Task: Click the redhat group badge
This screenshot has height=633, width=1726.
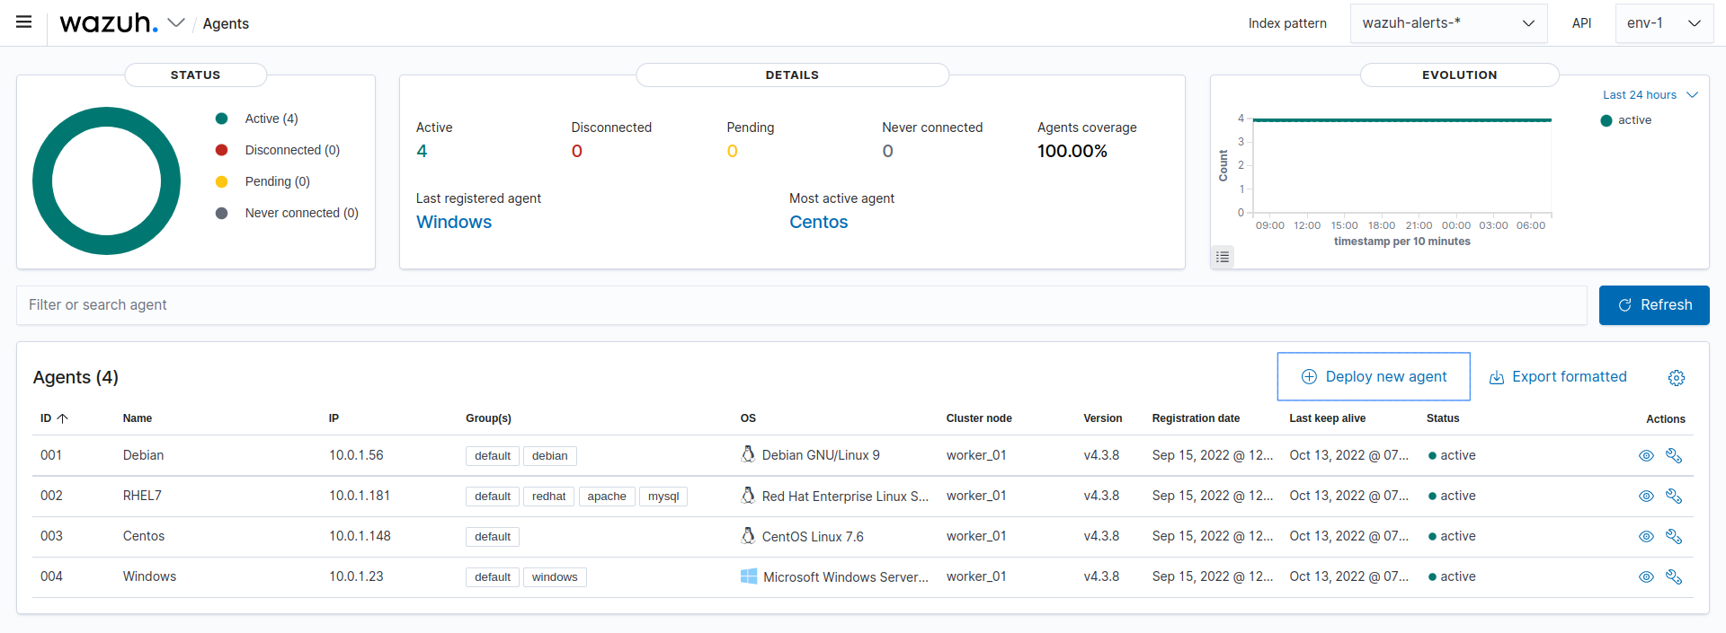Action: tap(549, 497)
